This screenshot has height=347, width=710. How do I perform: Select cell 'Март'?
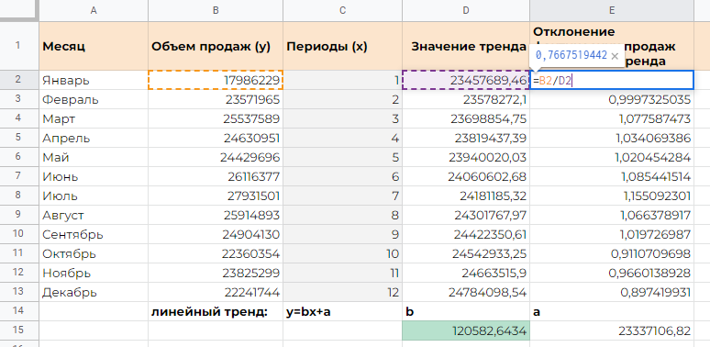(94, 118)
